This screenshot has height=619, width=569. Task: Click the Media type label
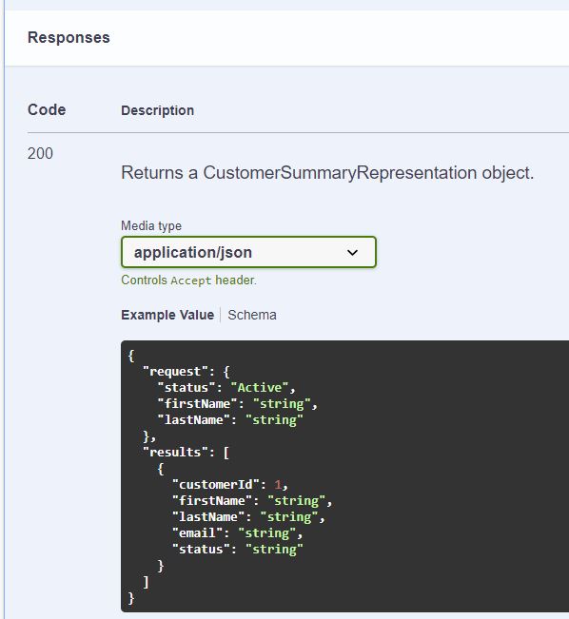coord(151,225)
